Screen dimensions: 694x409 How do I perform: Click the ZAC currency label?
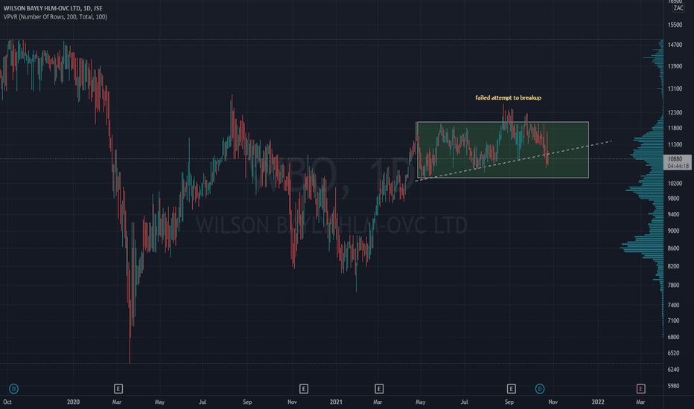[x=678, y=8]
